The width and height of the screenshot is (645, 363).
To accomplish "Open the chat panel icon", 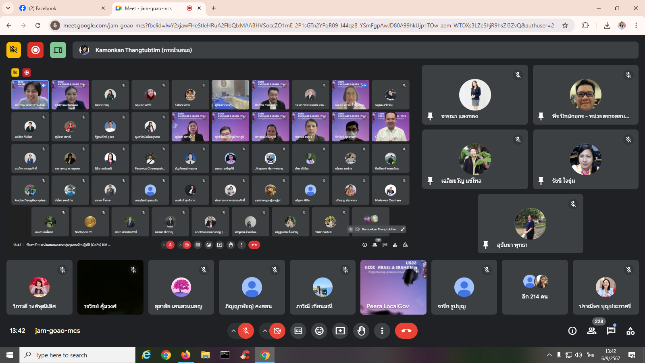I will coord(611,331).
